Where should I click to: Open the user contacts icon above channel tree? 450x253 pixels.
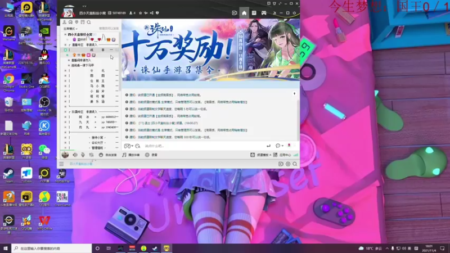[64, 22]
